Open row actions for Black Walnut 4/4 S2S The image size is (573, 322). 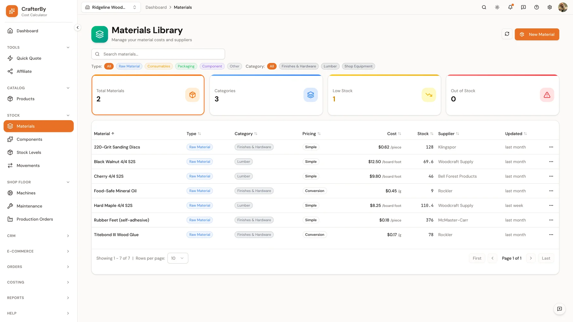pos(551,162)
